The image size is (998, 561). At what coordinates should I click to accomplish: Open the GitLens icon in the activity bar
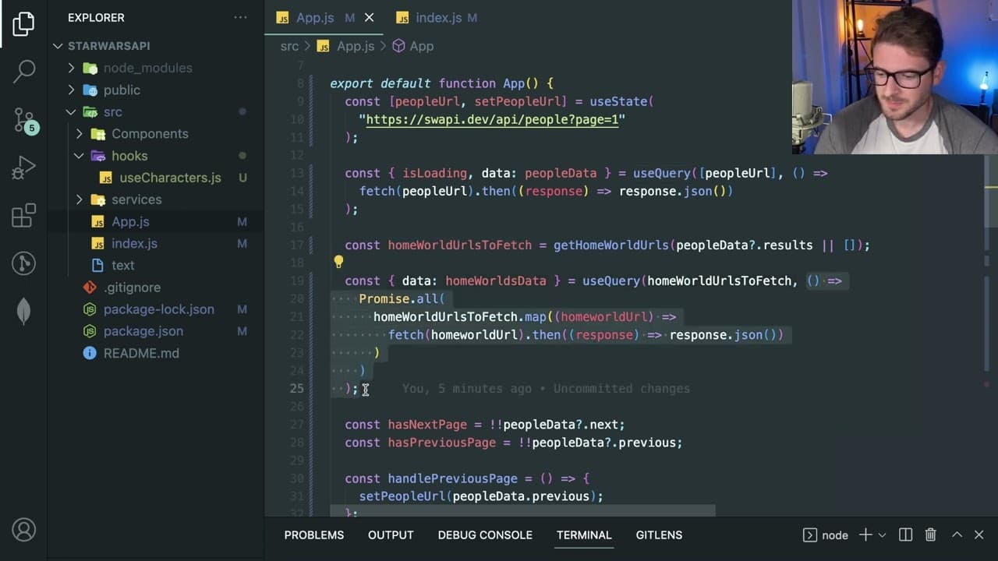[23, 263]
